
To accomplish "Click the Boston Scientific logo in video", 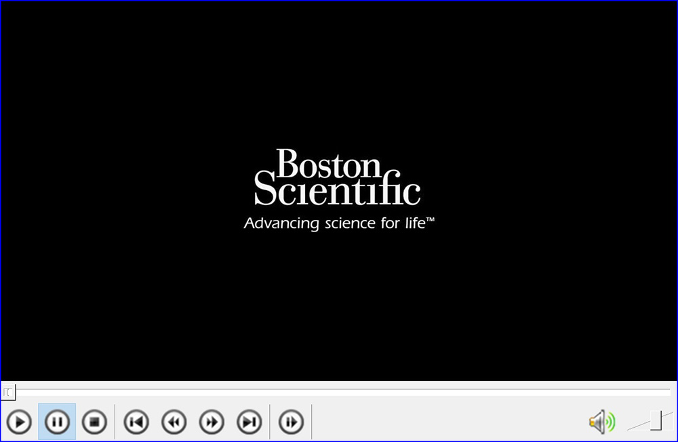I will 337,178.
